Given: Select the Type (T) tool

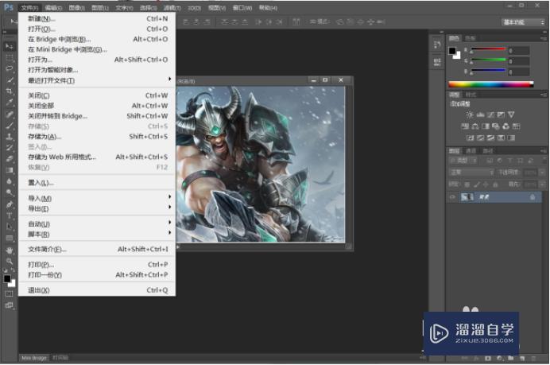Looking at the screenshot, I should [x=10, y=216].
